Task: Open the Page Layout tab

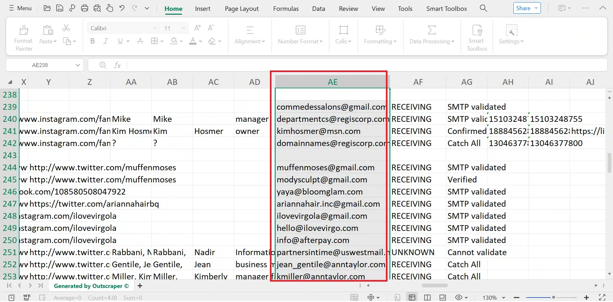Action: tap(241, 9)
